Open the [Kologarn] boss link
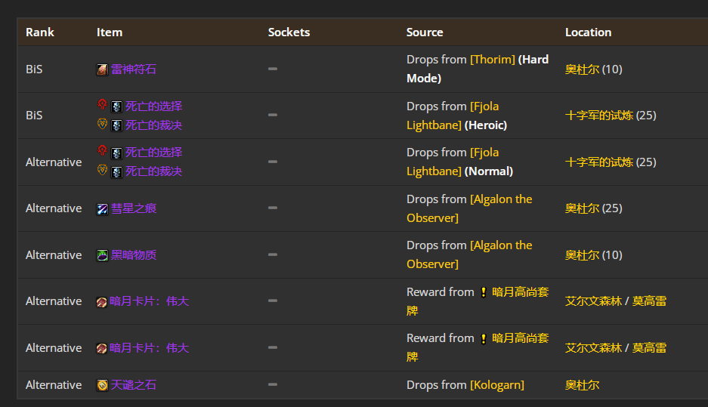Image resolution: width=708 pixels, height=407 pixels. click(496, 385)
